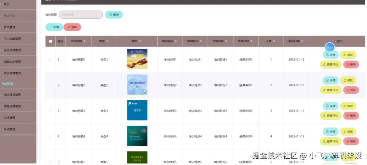Viewport: 367px width, 165px height.
Task: Sort by 培训地点 column arrows
Action: (201, 41)
